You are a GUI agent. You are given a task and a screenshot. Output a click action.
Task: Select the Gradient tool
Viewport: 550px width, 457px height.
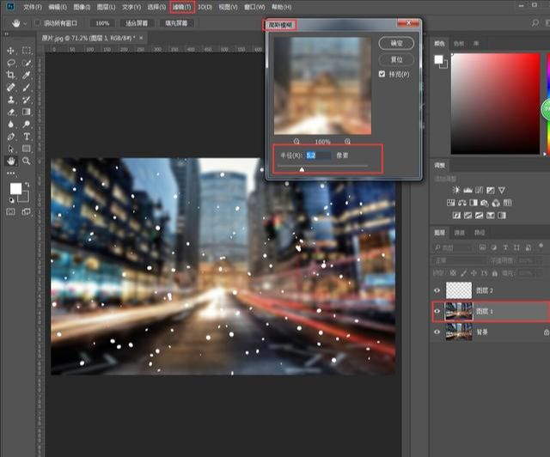click(27, 112)
